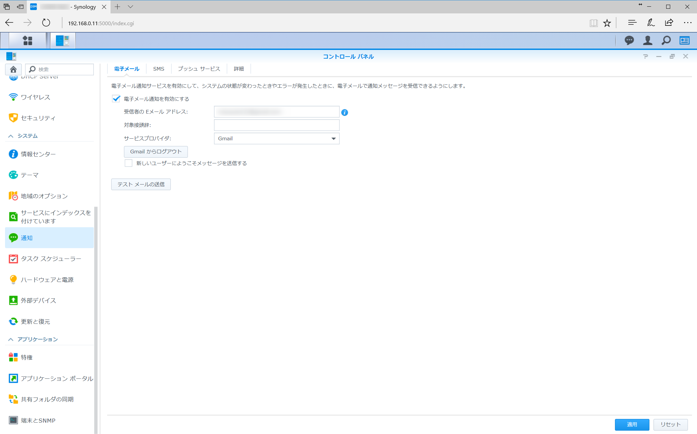Click the Control Panel home icon

point(13,69)
